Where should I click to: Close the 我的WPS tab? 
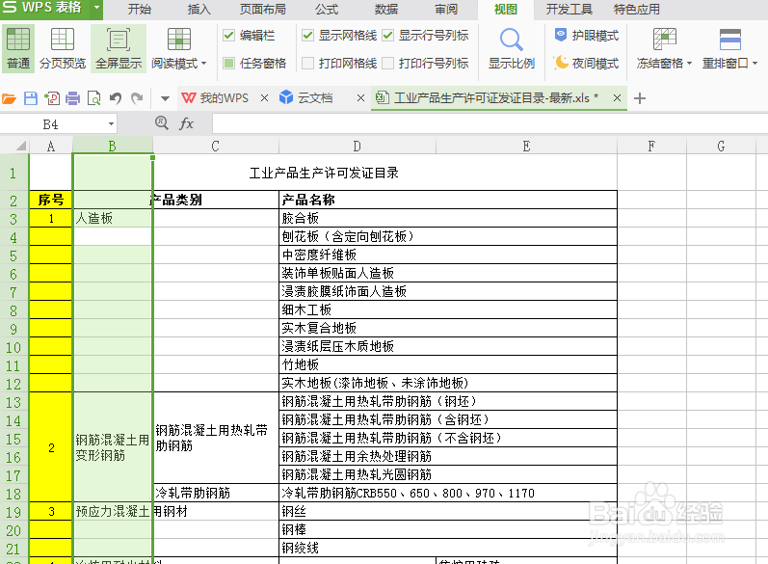pyautogui.click(x=264, y=98)
